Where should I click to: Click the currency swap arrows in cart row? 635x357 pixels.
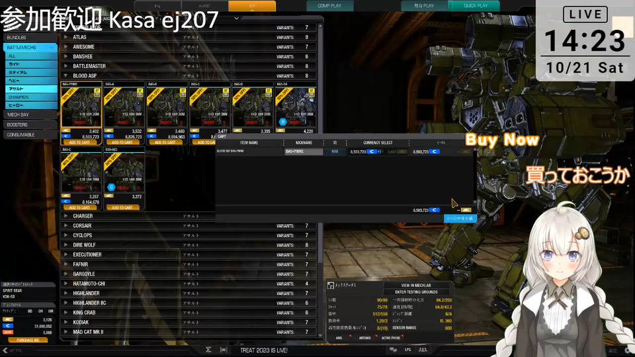click(x=380, y=152)
